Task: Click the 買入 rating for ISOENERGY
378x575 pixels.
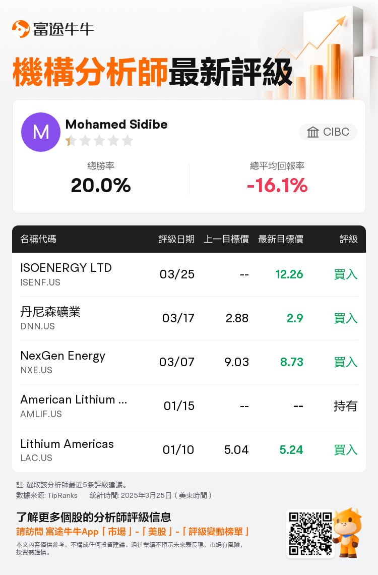Action: (x=345, y=274)
